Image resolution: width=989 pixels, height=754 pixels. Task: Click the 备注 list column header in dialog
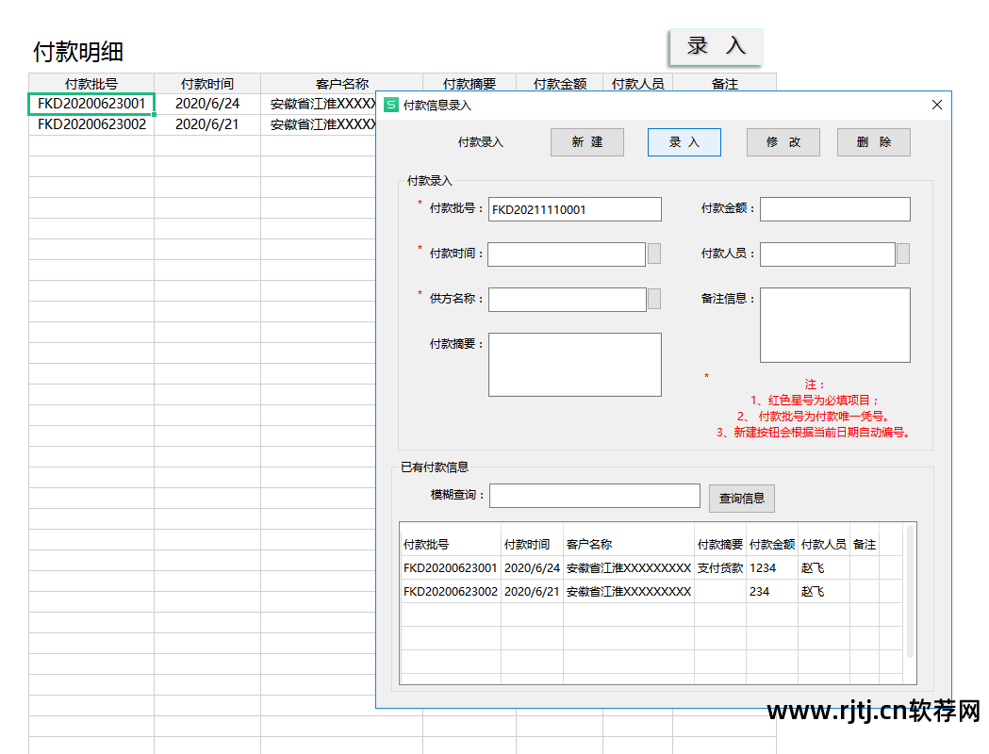point(865,544)
